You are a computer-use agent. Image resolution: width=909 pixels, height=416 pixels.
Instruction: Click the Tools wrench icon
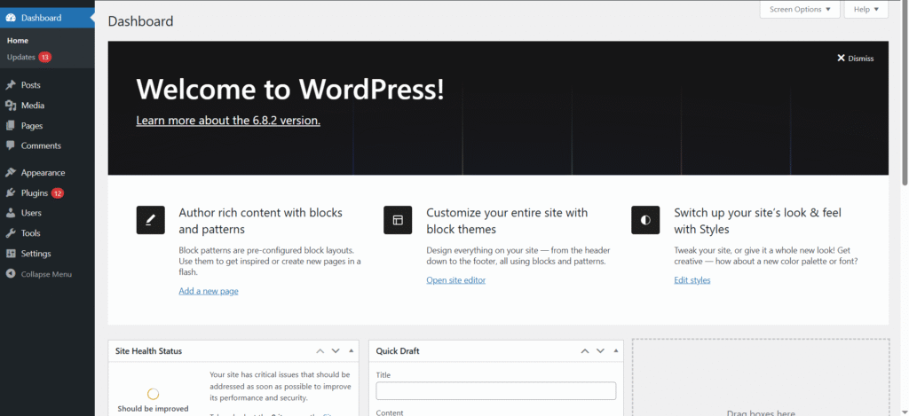coord(11,233)
